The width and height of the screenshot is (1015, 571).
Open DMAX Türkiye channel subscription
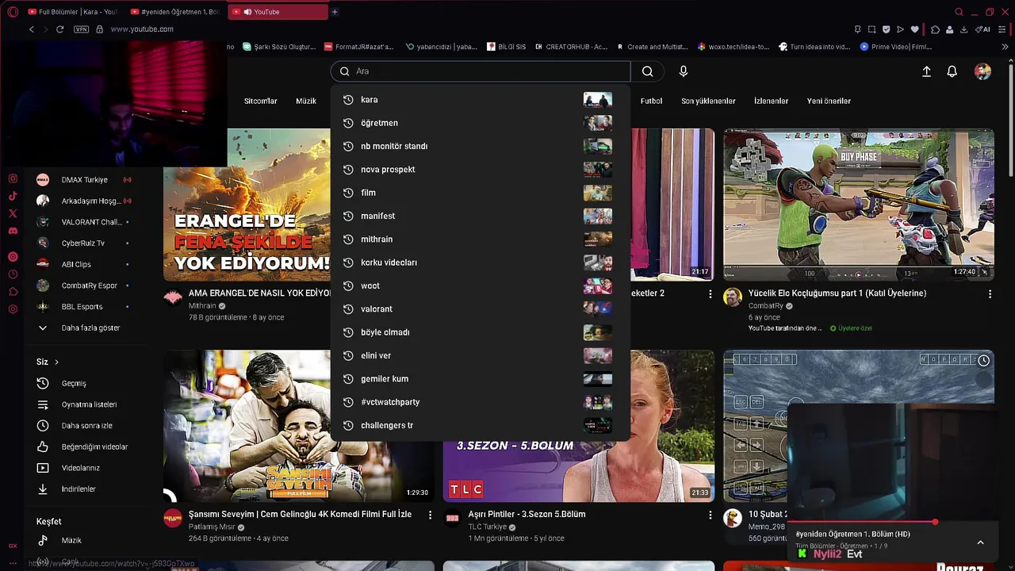[x=84, y=180]
